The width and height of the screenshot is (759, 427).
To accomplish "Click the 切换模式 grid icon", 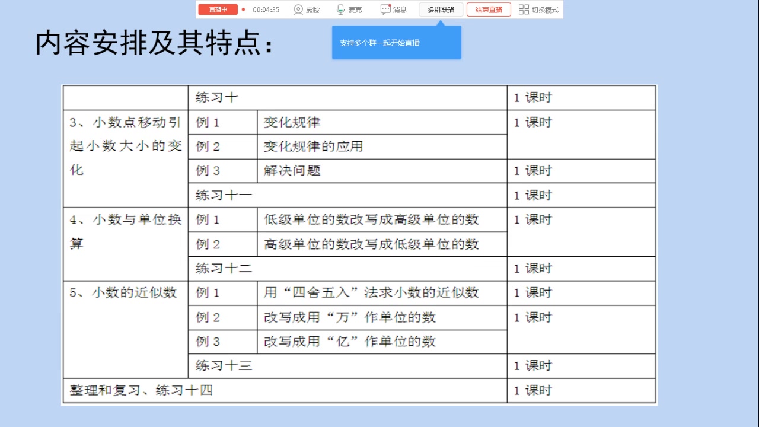I will point(524,9).
